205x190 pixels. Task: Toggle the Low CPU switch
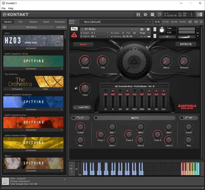click(82, 107)
